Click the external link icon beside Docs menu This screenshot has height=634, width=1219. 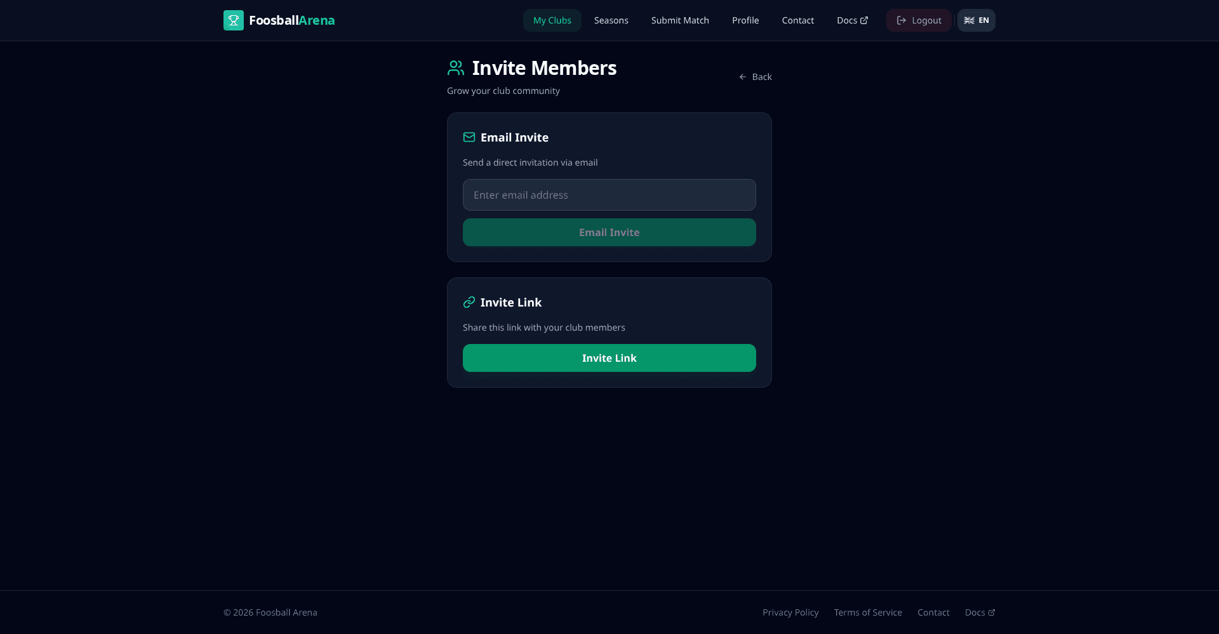point(865,20)
